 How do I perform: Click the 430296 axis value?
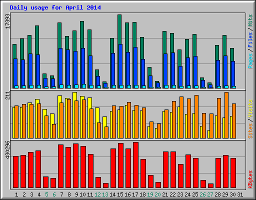7,150
